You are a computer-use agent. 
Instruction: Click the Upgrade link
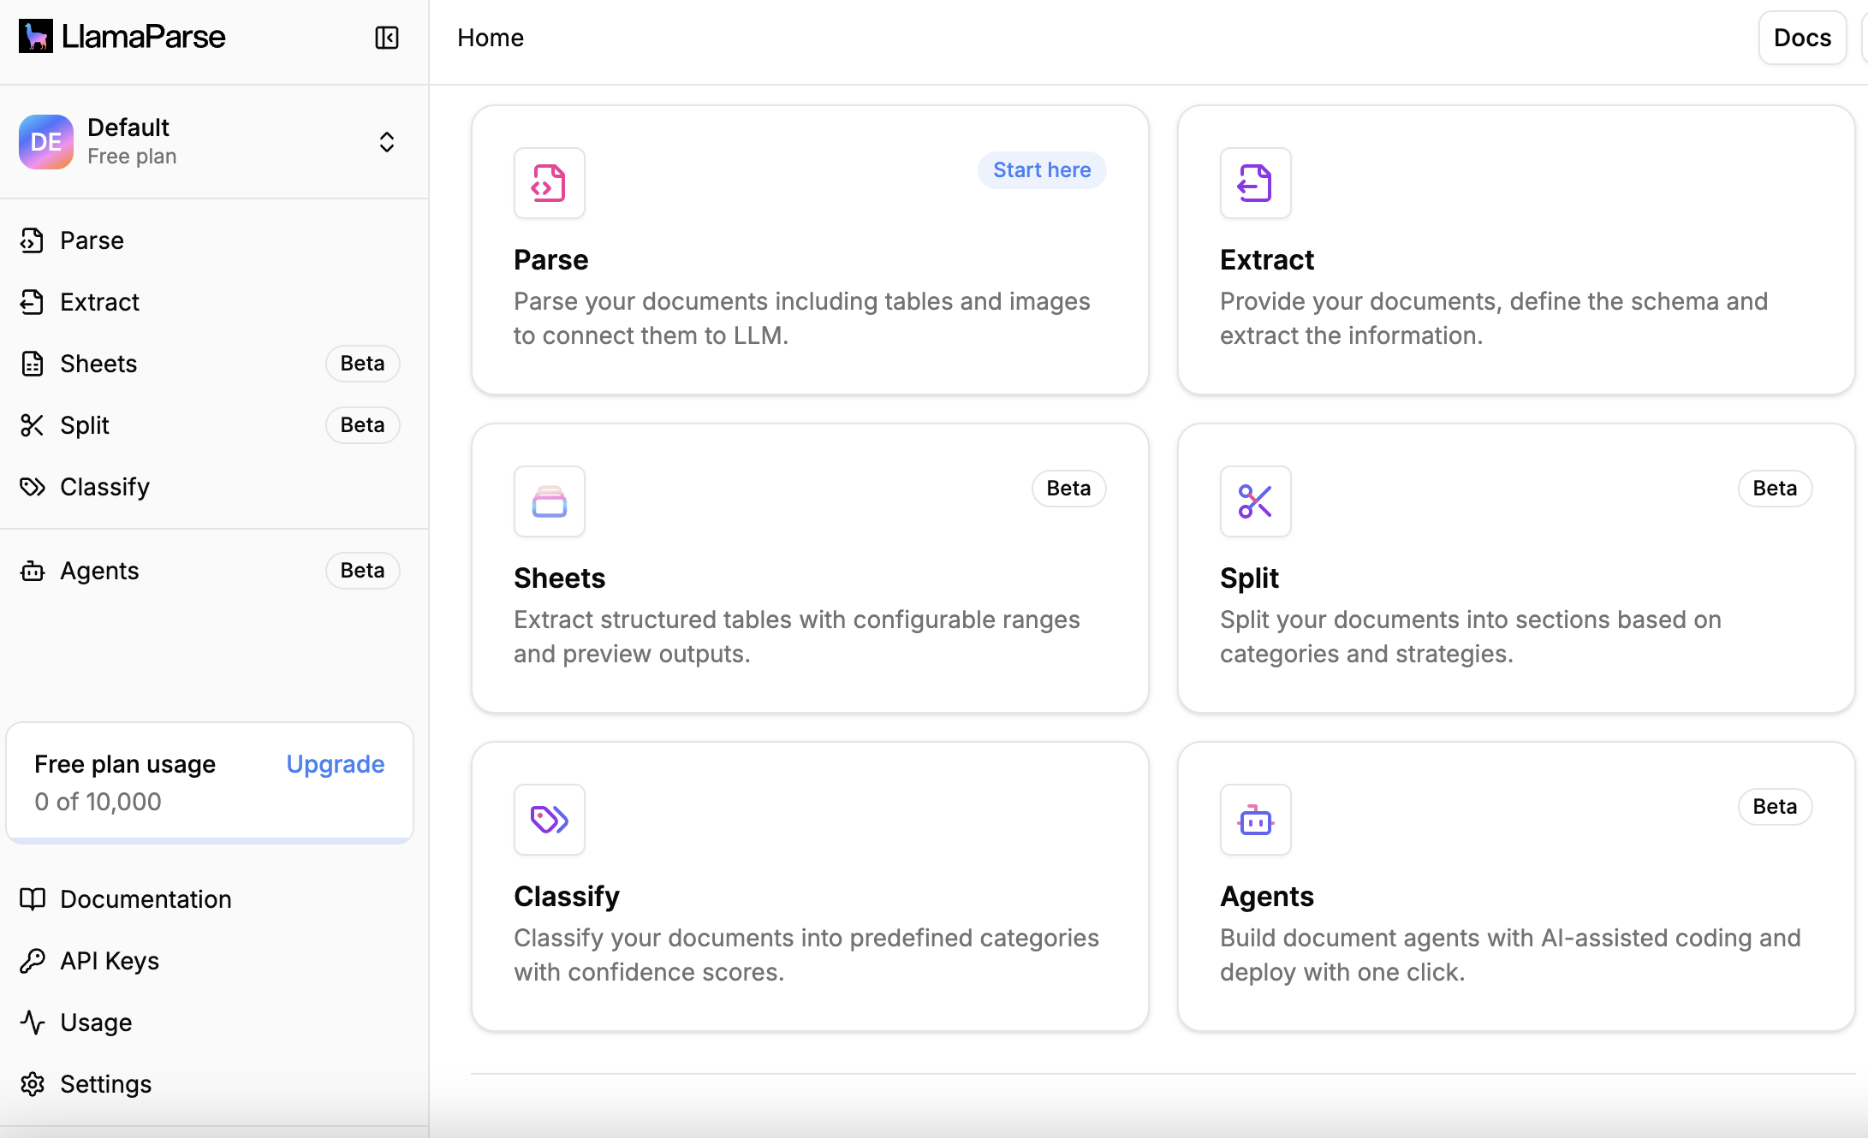[335, 764]
